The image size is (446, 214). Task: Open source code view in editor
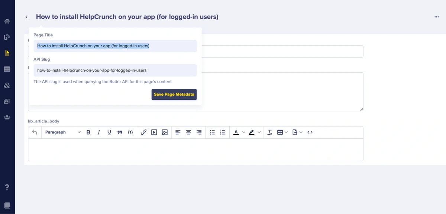point(310,132)
